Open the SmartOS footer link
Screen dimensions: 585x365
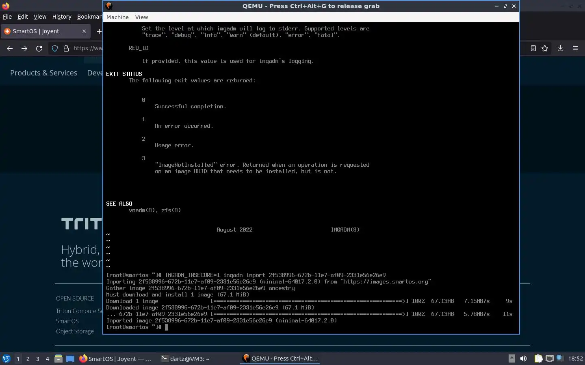coord(67,321)
